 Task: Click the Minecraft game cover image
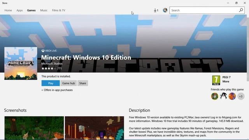tap(21, 63)
